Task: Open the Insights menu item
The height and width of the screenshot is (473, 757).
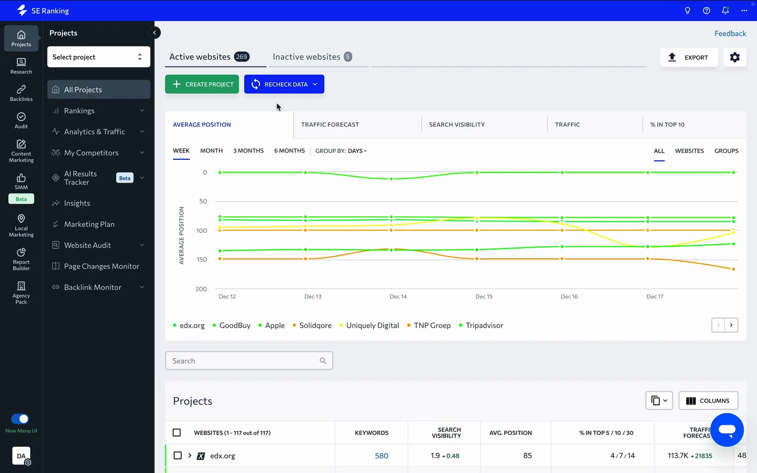Action: [99, 203]
